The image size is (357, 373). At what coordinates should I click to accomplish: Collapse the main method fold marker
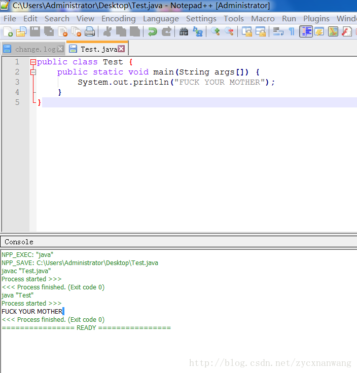pyautogui.click(x=33, y=72)
